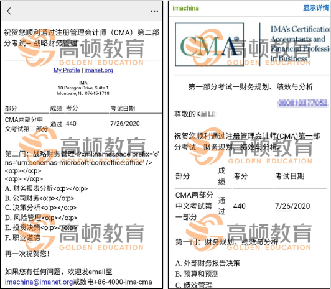Click 'C. 决策分析' list item
This screenshot has width=331, height=289.
tap(22, 208)
